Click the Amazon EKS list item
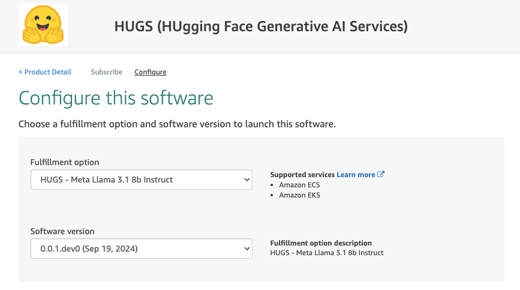Screen dimensions: 520x290 tap(299, 195)
